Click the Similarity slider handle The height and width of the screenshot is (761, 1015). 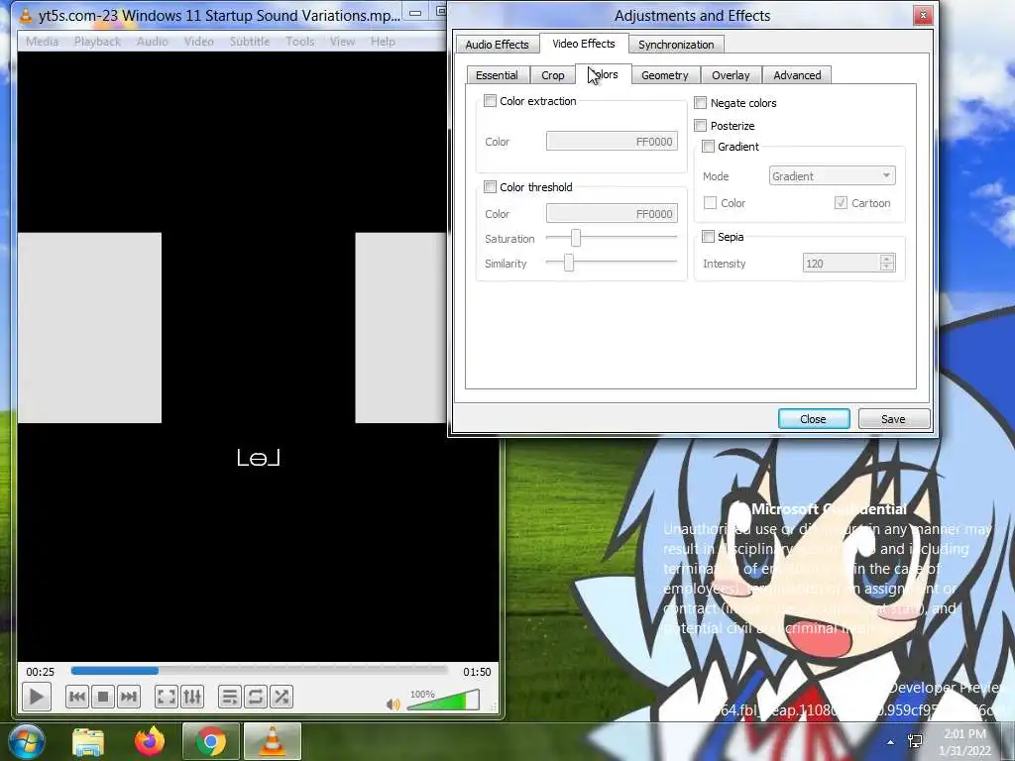[x=568, y=263]
